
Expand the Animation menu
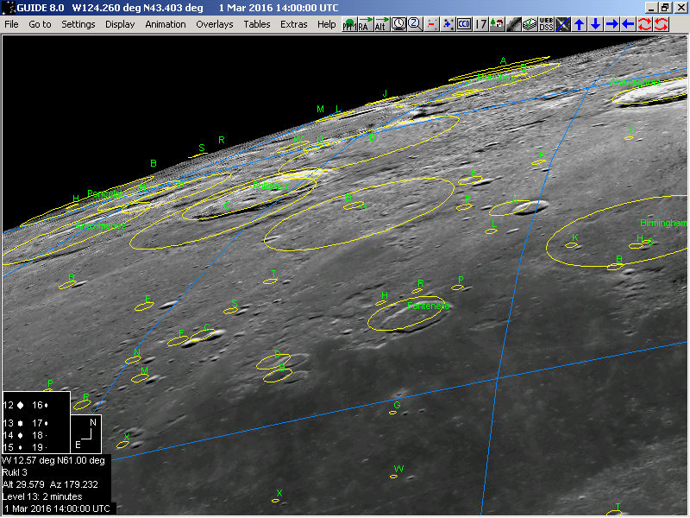[x=165, y=24]
